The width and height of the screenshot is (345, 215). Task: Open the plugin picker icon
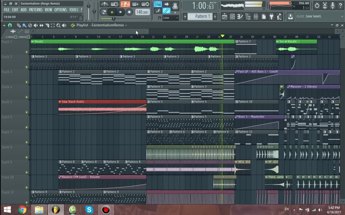pyautogui.click(x=272, y=17)
